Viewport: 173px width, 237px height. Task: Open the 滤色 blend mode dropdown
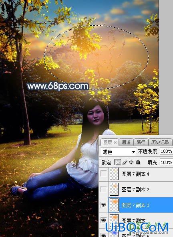point(118,152)
